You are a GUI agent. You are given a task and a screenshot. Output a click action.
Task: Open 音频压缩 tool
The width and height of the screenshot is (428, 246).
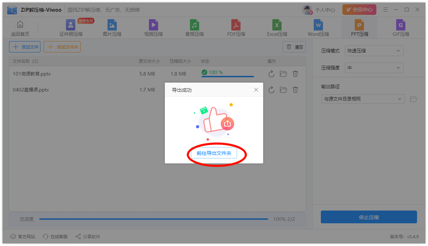(195, 28)
